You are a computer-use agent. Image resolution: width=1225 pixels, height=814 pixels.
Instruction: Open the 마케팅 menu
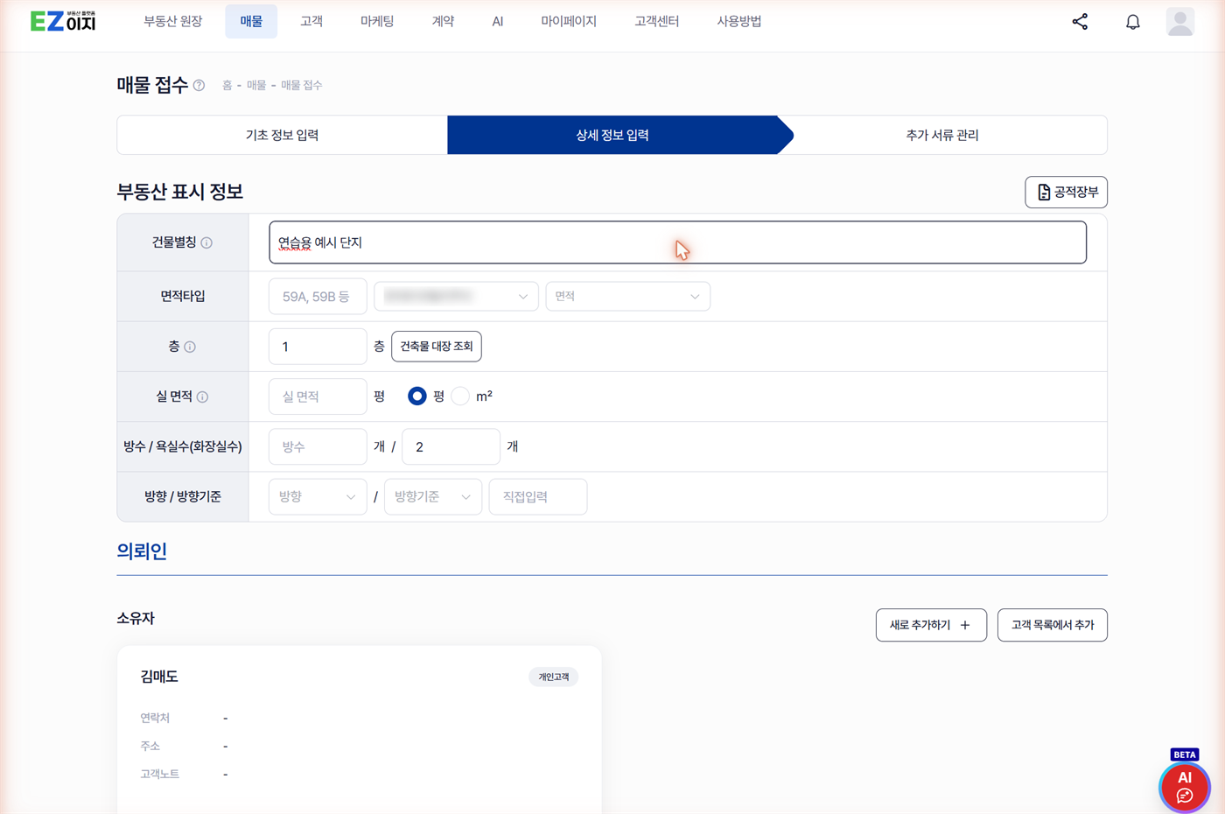coord(377,21)
